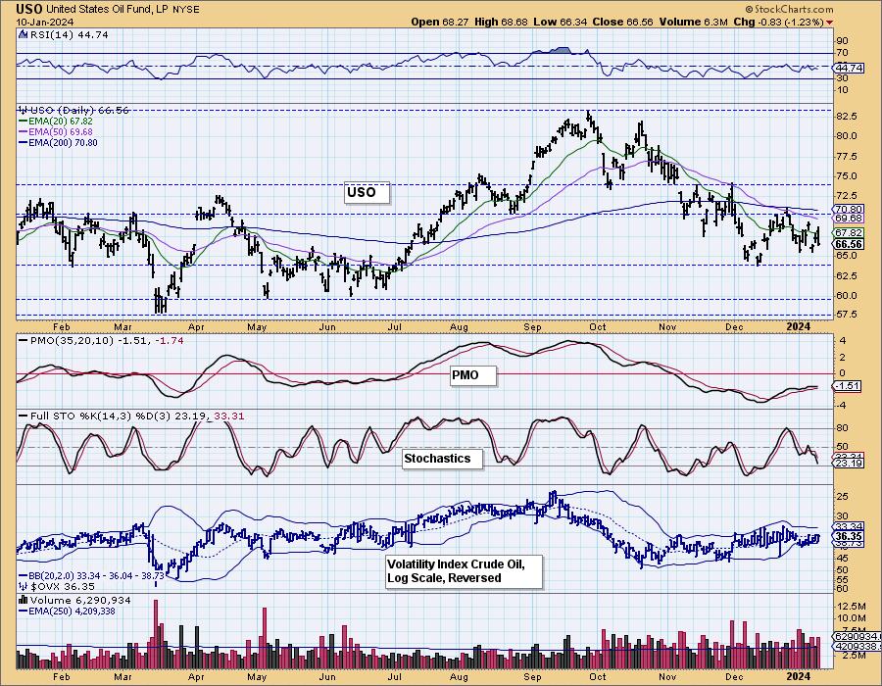The image size is (882, 686).
Task: Click 'Jul' on the price panel date axis
Action: [x=394, y=326]
